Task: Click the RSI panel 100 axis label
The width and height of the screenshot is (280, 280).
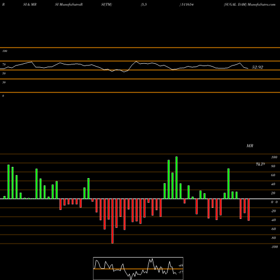Action: point(4,51)
